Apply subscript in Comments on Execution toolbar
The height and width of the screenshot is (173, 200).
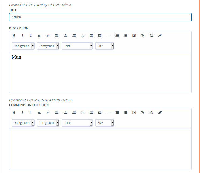pyautogui.click(x=40, y=113)
